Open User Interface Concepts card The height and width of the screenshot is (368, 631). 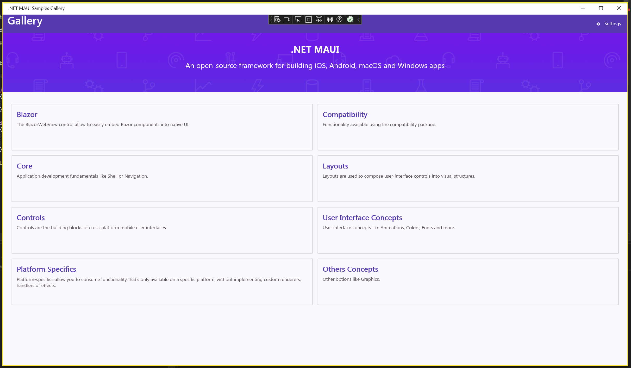pyautogui.click(x=468, y=230)
